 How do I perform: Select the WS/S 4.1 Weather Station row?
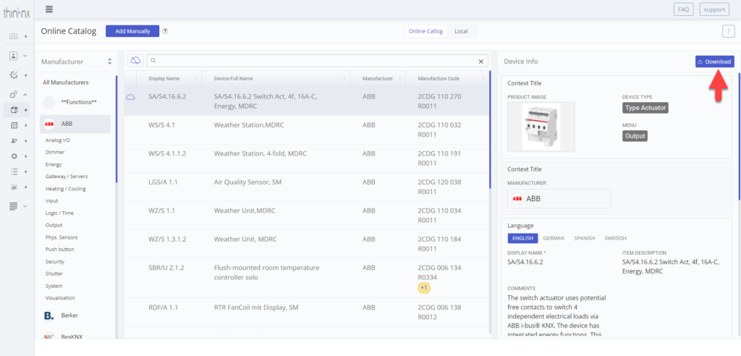tap(307, 130)
